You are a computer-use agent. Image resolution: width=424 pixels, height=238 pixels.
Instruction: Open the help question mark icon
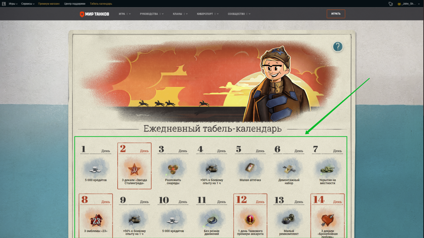pyautogui.click(x=338, y=47)
